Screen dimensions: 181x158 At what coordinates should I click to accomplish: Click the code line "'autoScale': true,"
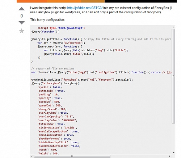(x=51, y=91)
